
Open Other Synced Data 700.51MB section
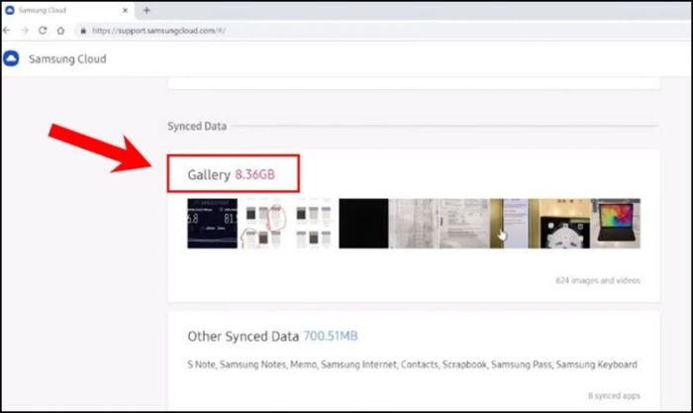272,336
